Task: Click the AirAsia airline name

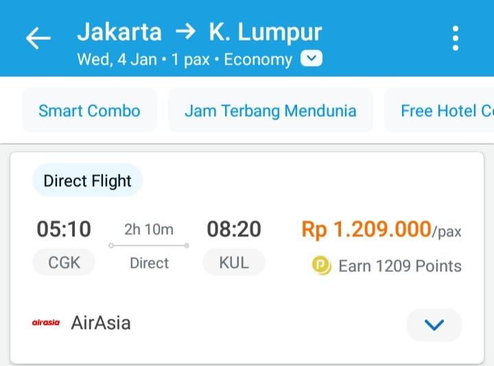Action: click(101, 323)
